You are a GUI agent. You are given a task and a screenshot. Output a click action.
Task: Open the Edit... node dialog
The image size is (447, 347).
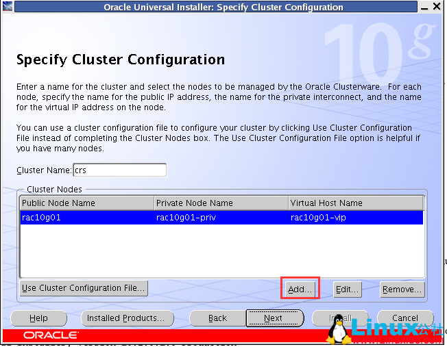point(348,290)
